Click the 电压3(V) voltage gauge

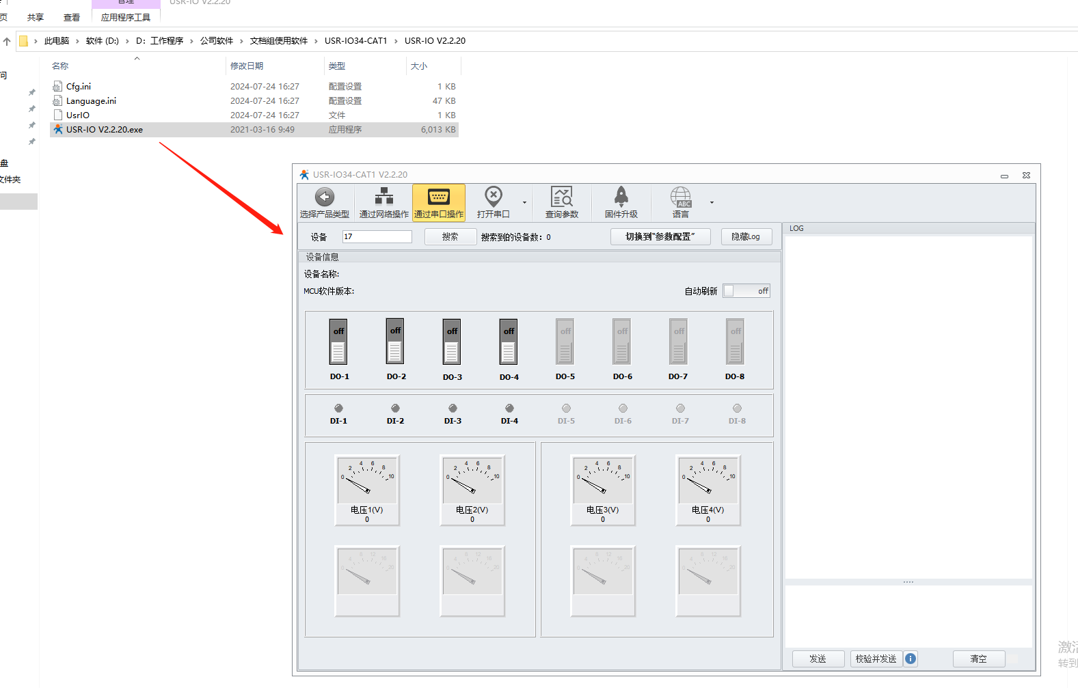coord(603,491)
